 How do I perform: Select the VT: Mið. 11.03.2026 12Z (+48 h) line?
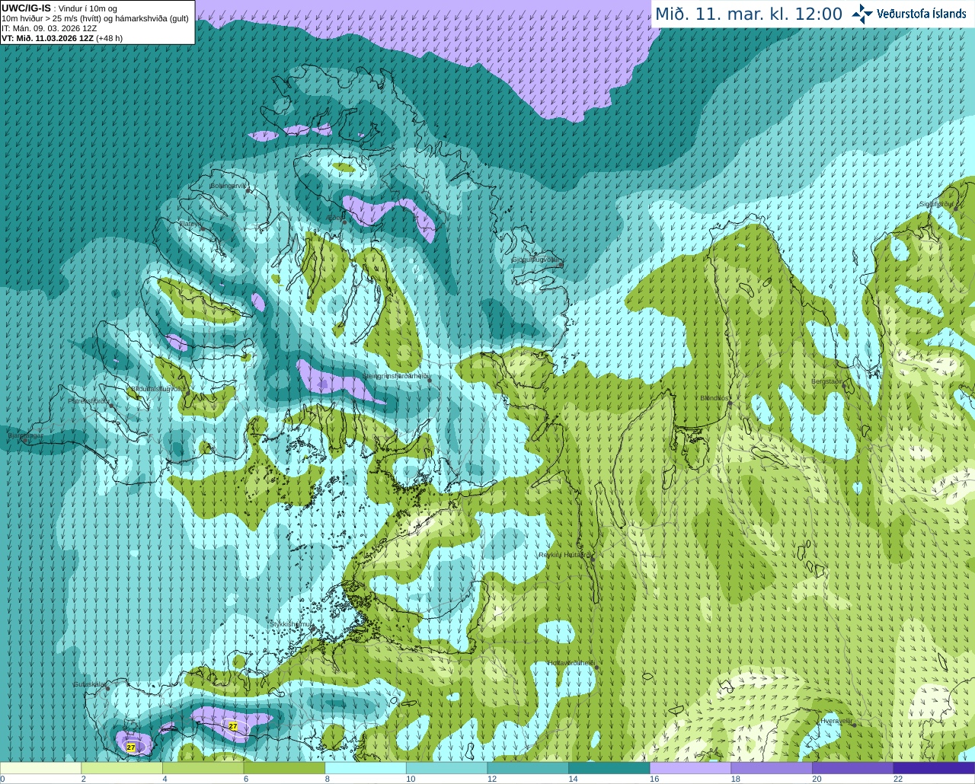pos(62,38)
